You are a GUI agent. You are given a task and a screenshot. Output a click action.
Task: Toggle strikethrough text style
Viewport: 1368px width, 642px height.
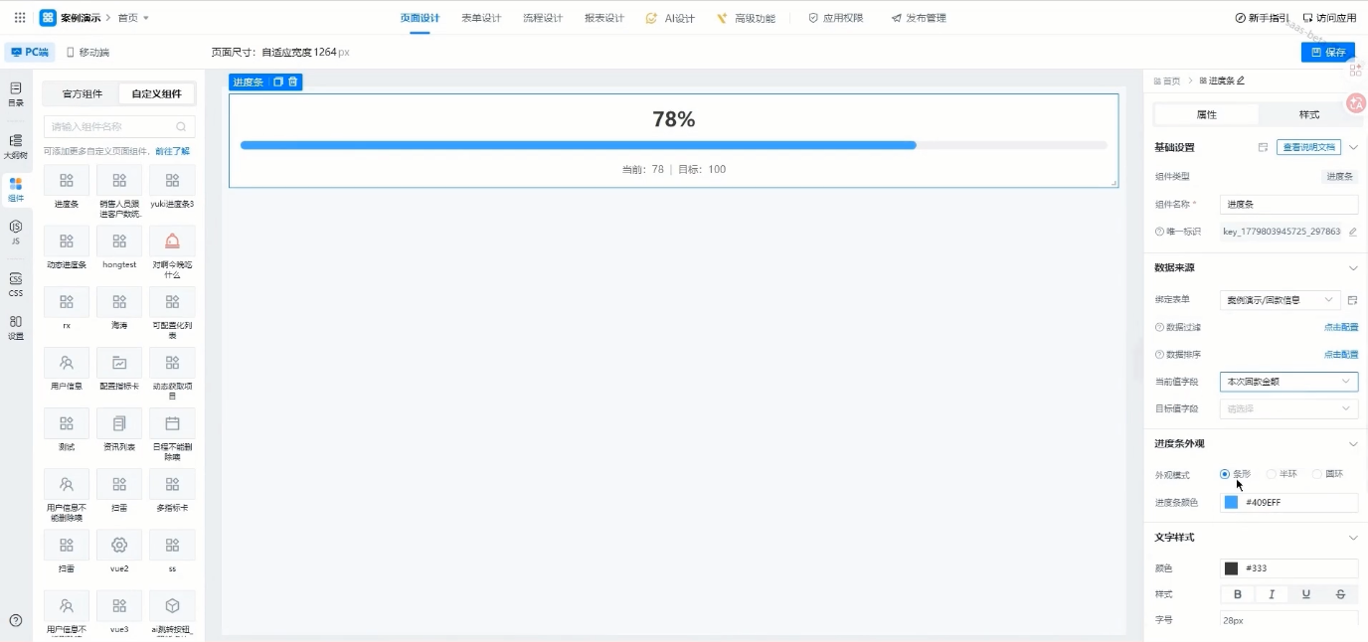(x=1340, y=594)
